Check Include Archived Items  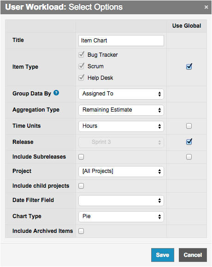pos(81,231)
